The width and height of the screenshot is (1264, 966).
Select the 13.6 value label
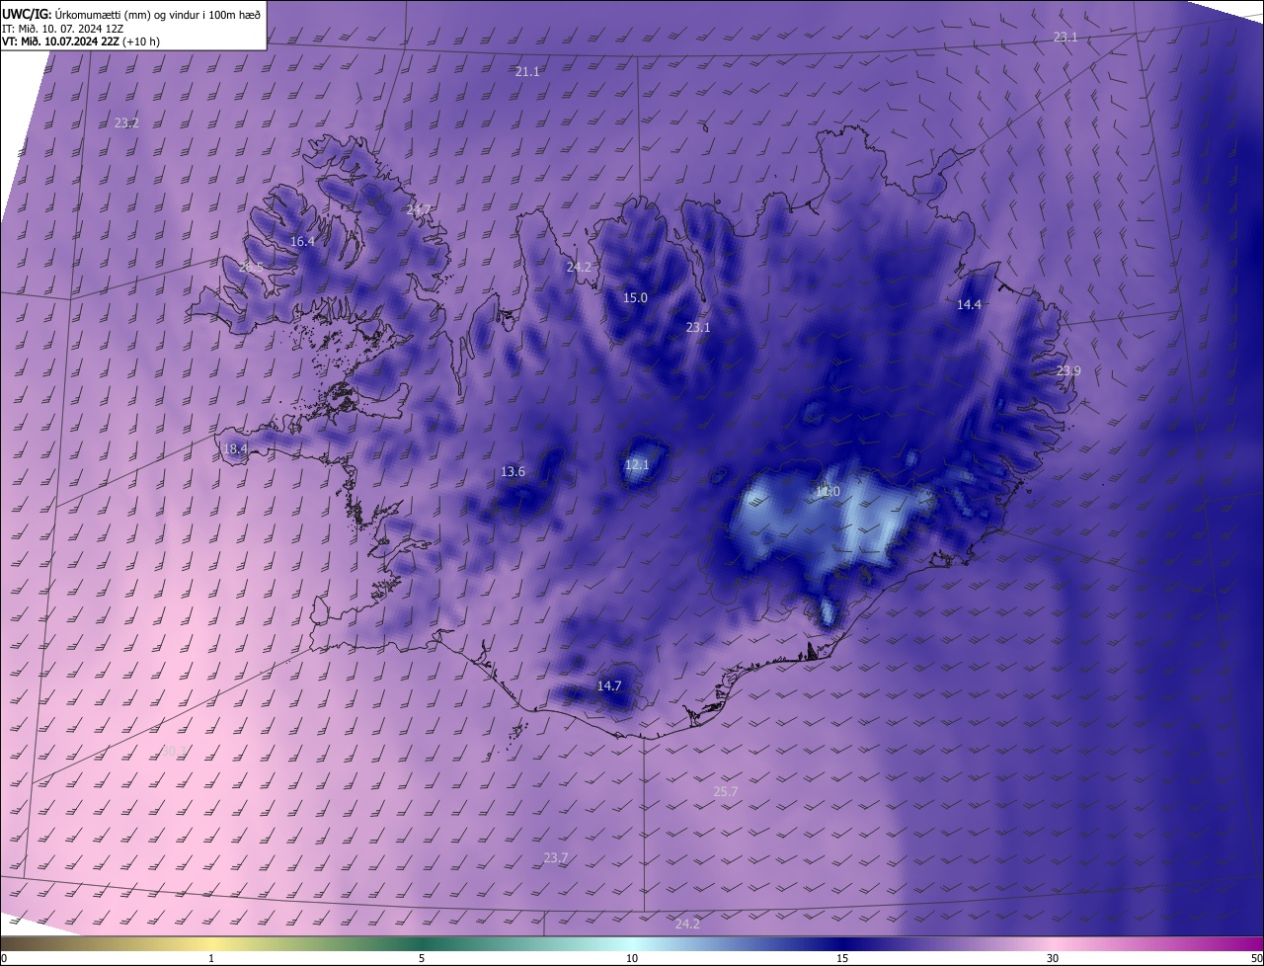(x=513, y=471)
